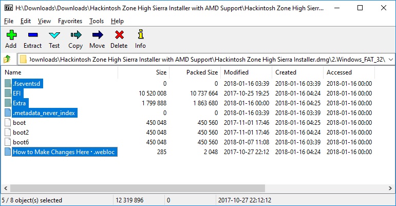396x206 pixels.
Task: Click the horizontal scrollbar left arrow
Action: point(6,188)
